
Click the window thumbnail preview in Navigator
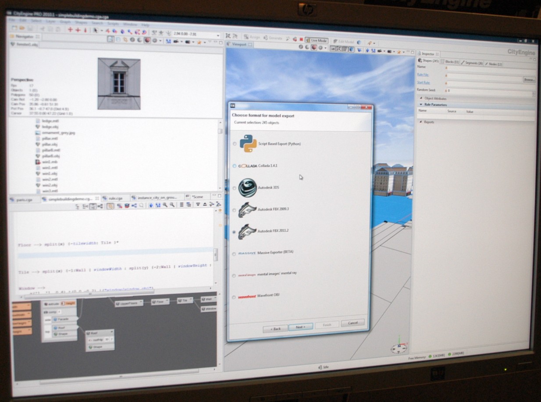click(119, 83)
